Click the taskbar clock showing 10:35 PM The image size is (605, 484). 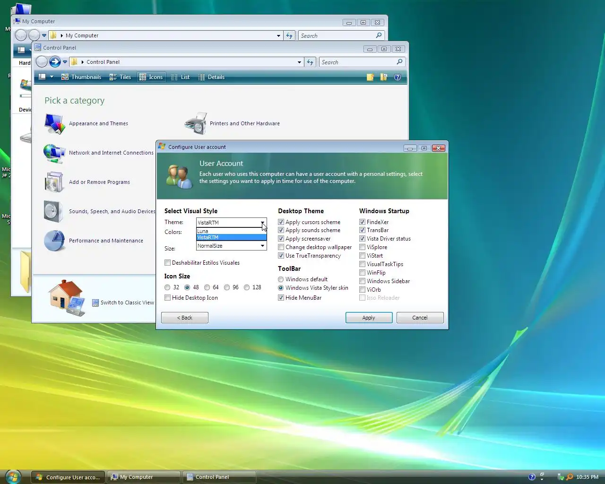tap(587, 477)
